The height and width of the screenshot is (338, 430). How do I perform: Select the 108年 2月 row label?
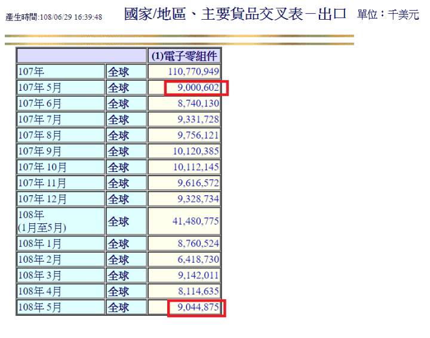39,260
